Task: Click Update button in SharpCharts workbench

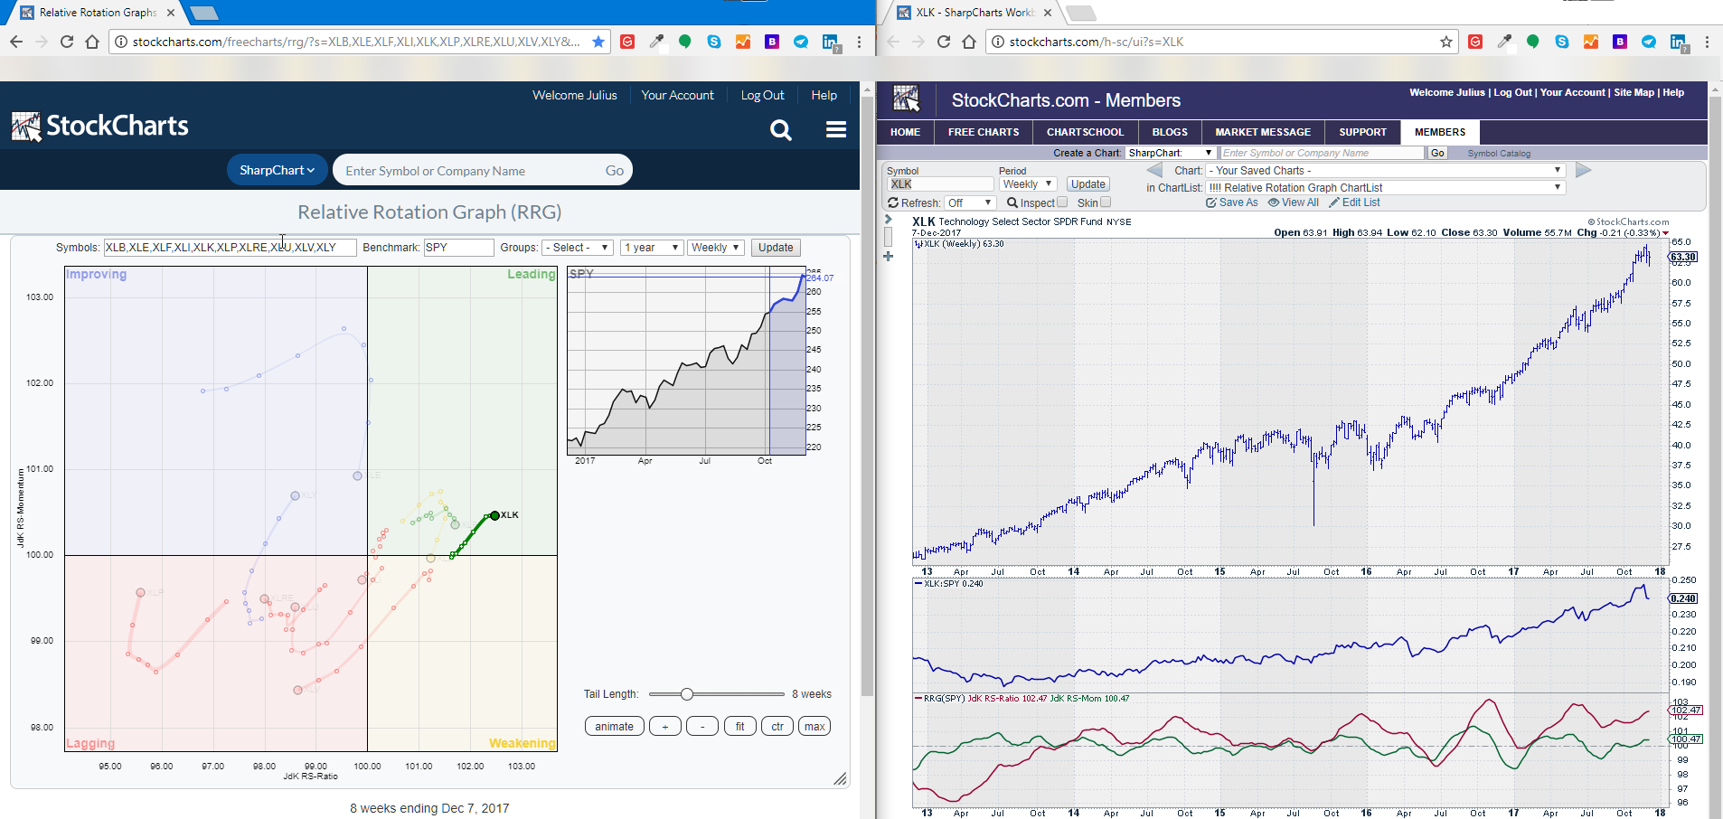Action: click(x=1088, y=184)
